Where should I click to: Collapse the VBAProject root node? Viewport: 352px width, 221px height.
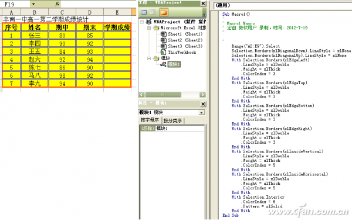[x=141, y=22]
